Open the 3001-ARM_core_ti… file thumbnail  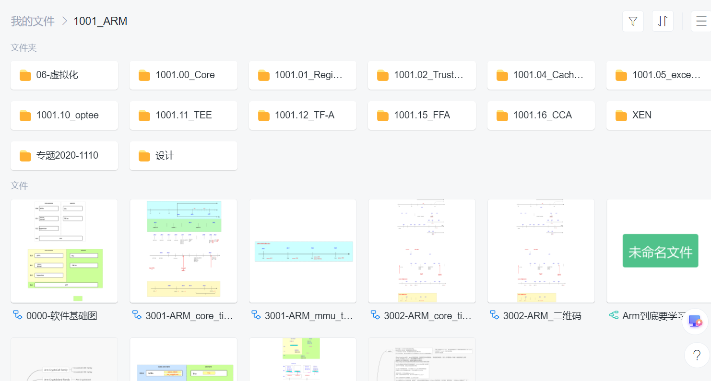(183, 251)
